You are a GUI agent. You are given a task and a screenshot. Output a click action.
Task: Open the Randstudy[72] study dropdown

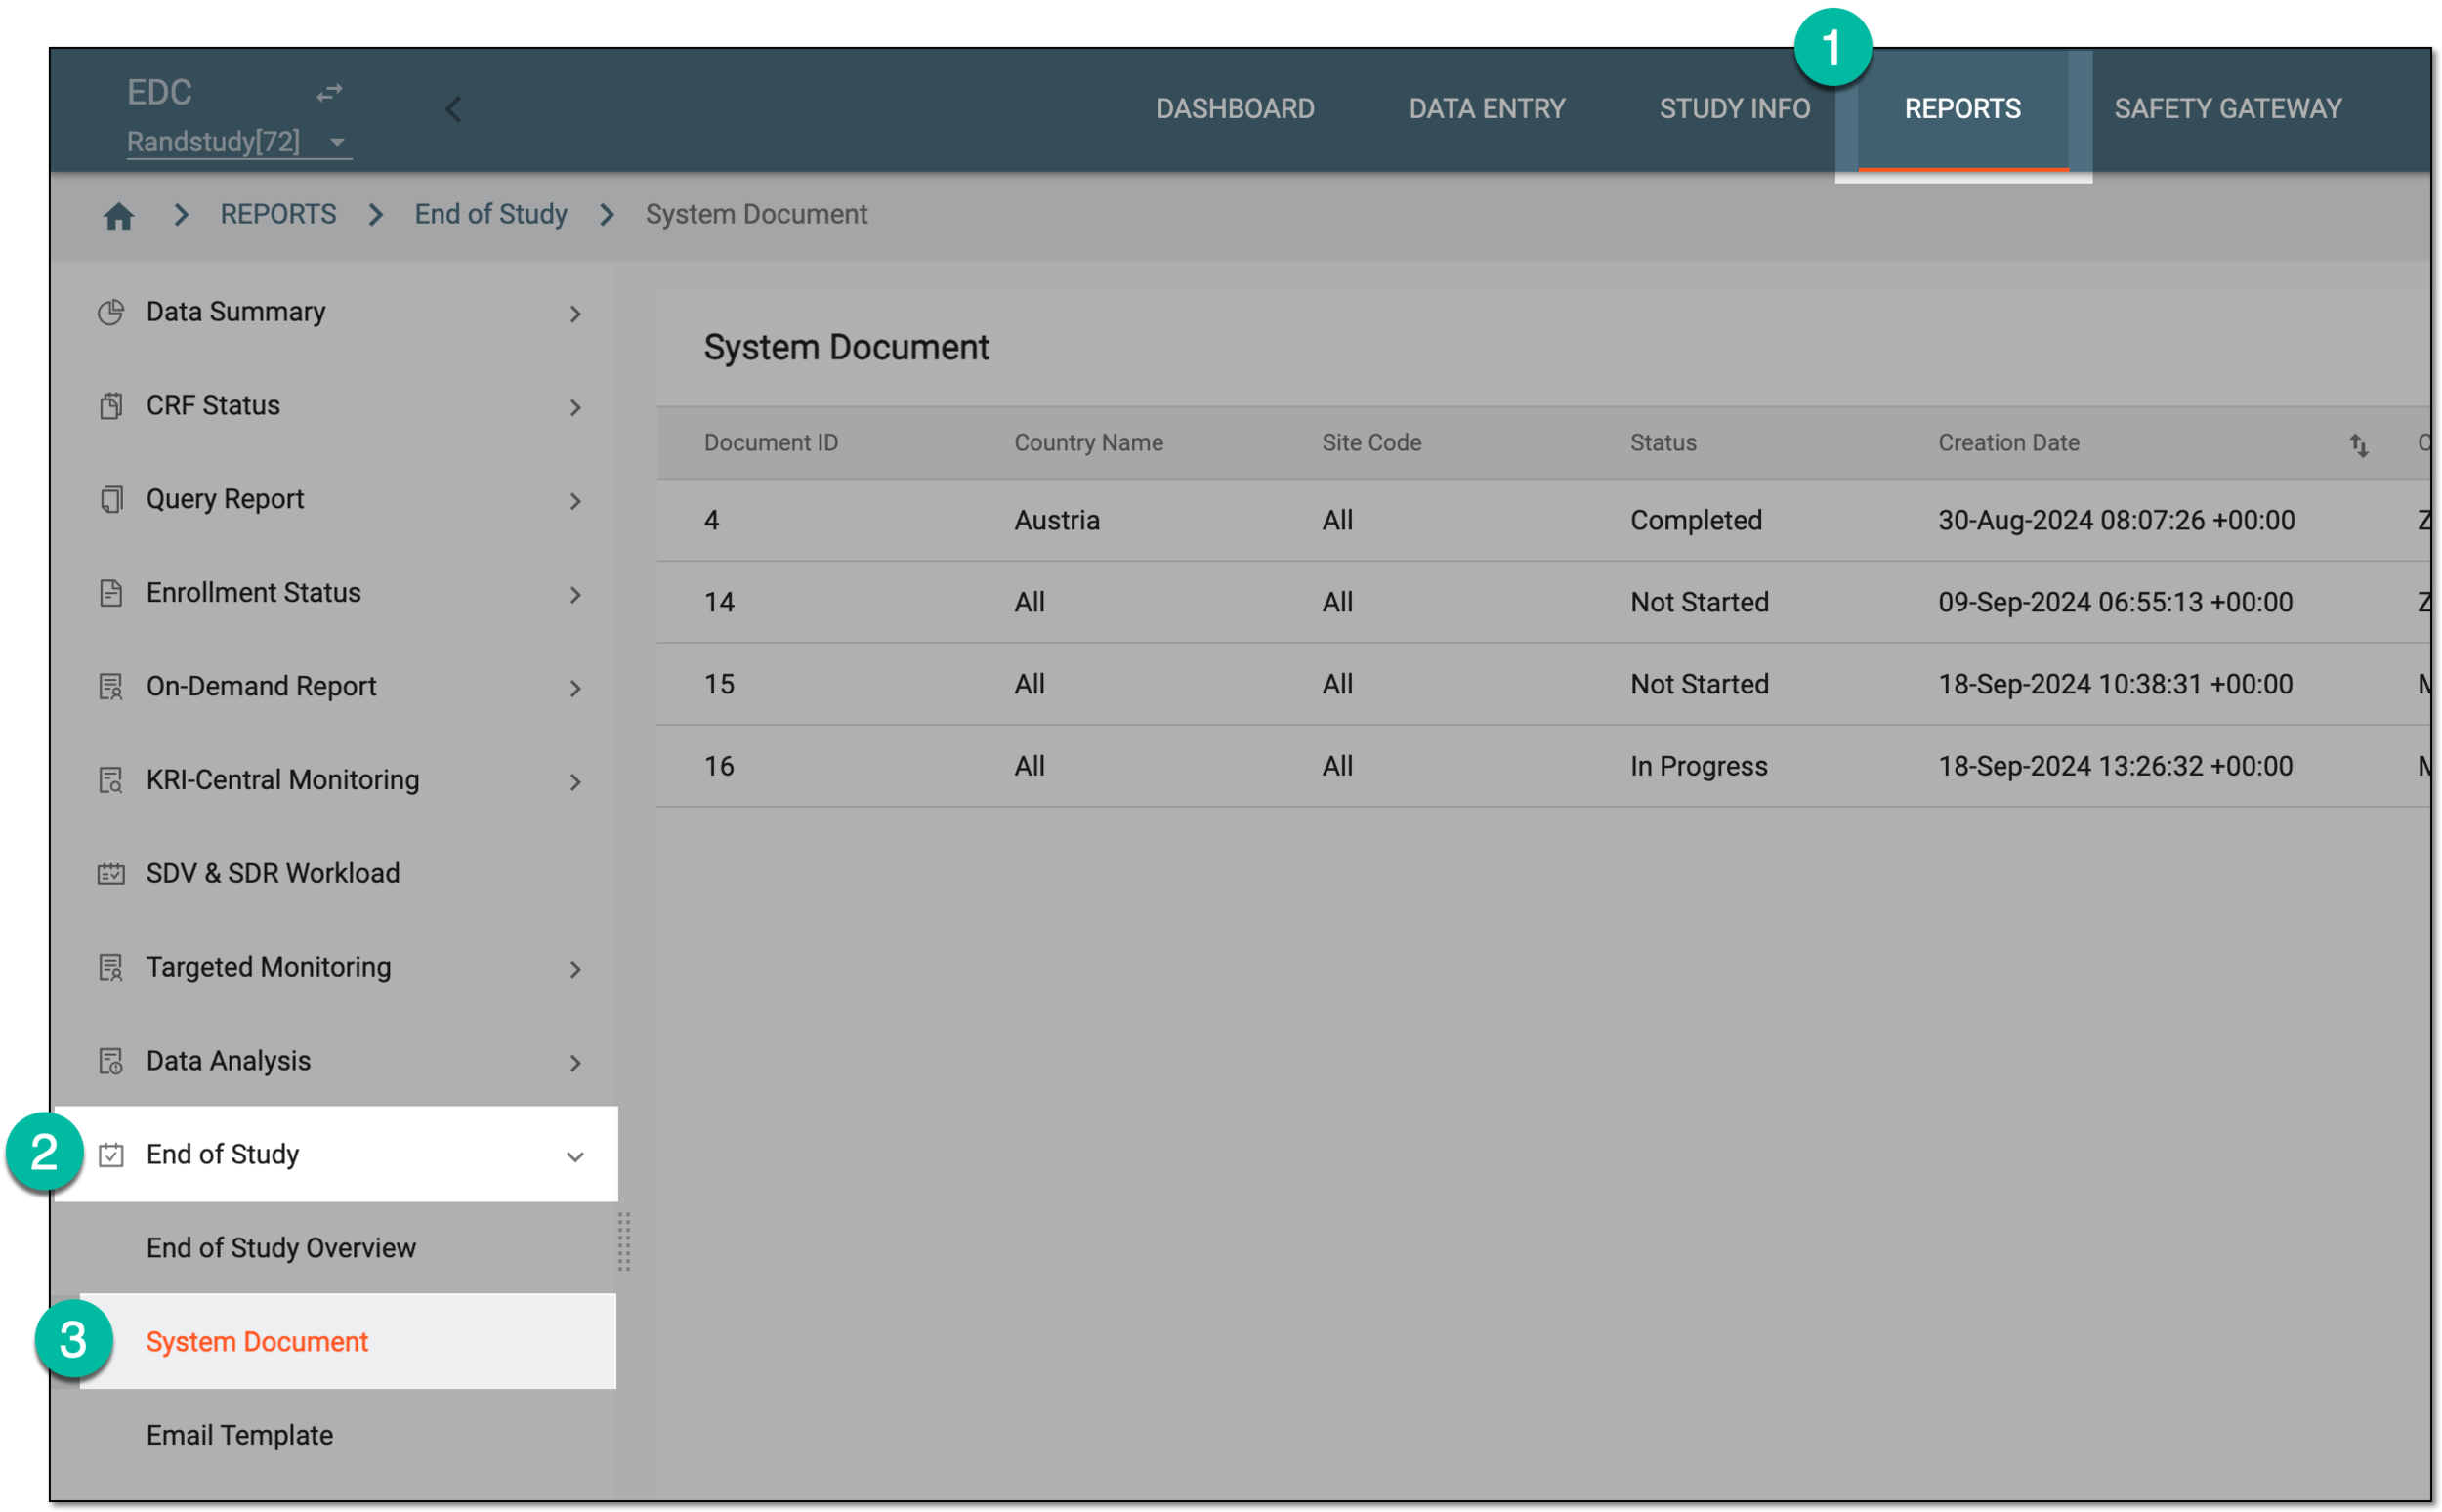pos(239,142)
